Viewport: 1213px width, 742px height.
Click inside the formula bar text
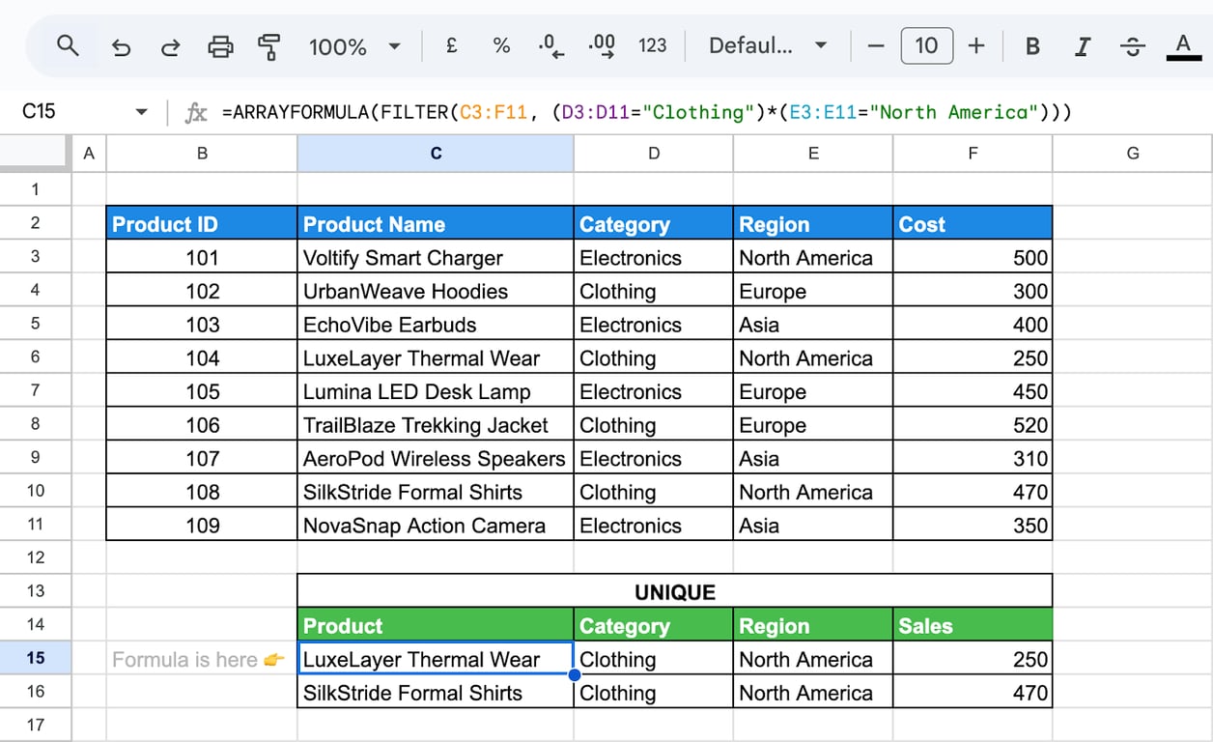tap(647, 112)
